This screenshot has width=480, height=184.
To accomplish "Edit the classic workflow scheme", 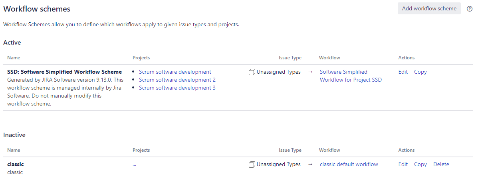I will (403, 164).
